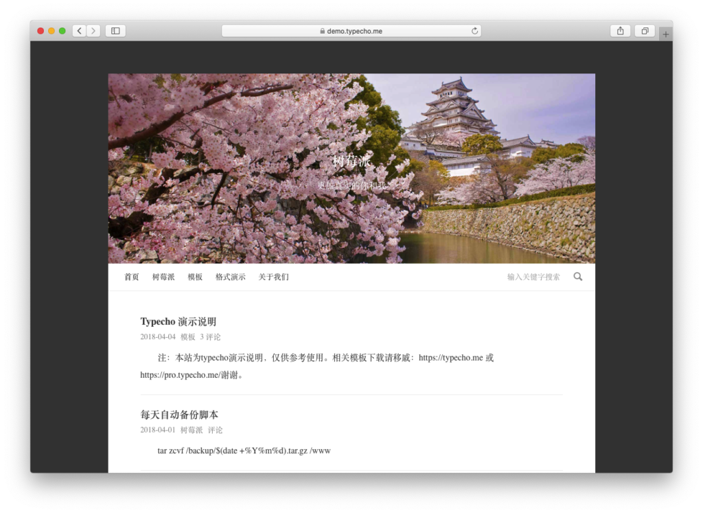
Task: Open the 模板 navigation item
Action: pyautogui.click(x=195, y=277)
